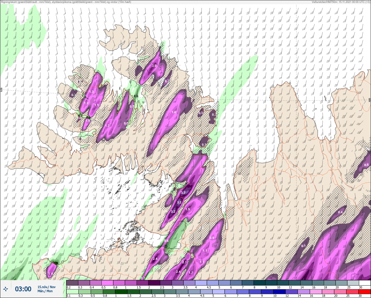This screenshot has width=371, height=298.
Task: Click the '15.nóv./ Nov' date text
Action: pyautogui.click(x=46, y=287)
